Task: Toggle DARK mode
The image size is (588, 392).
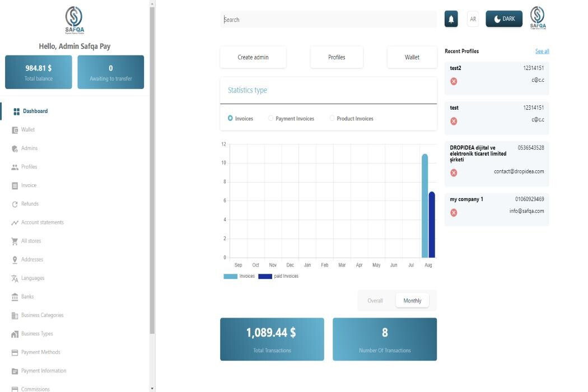Action: [x=504, y=19]
